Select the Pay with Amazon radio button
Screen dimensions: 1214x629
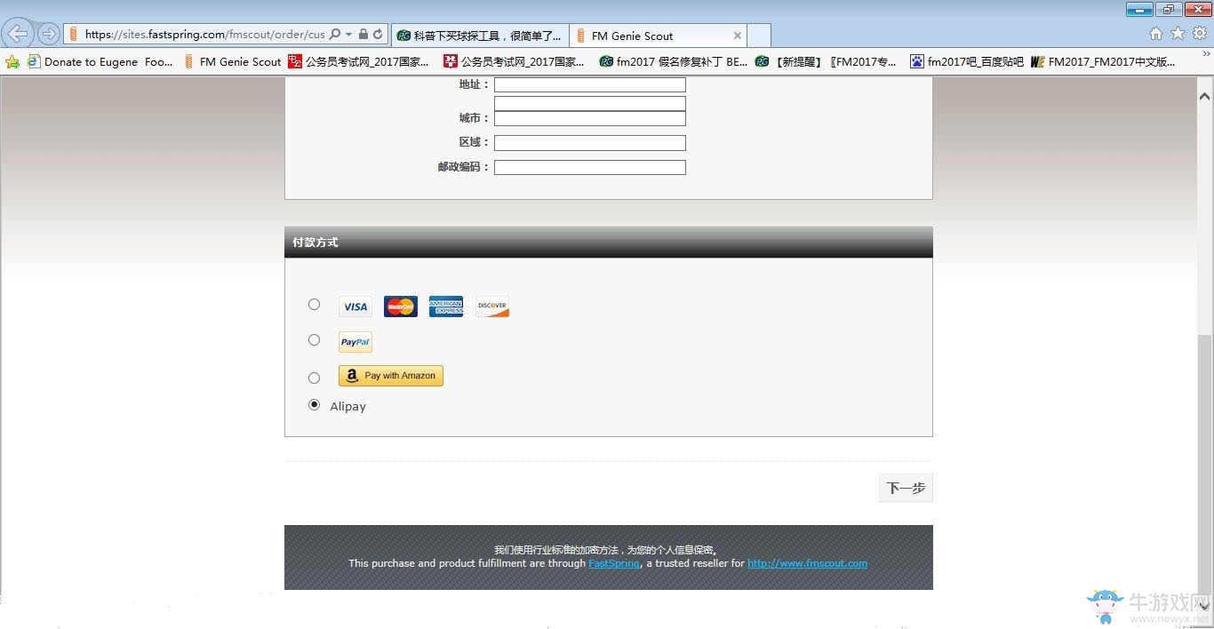click(314, 378)
